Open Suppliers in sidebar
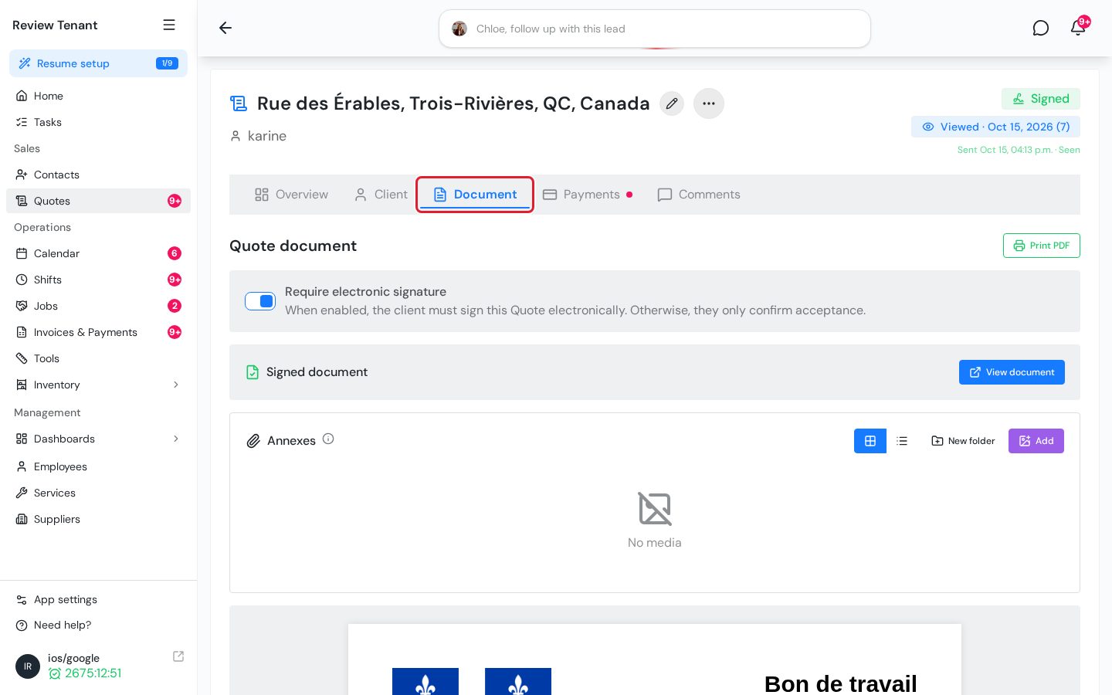1112x695 pixels. (98, 519)
